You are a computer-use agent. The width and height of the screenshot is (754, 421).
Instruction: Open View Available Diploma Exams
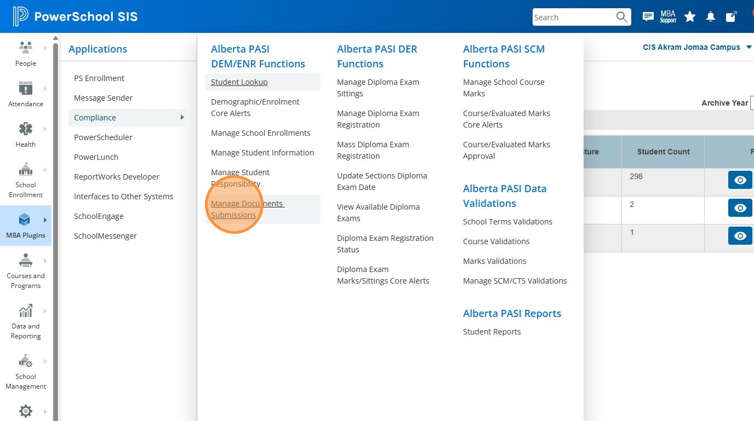click(x=378, y=212)
